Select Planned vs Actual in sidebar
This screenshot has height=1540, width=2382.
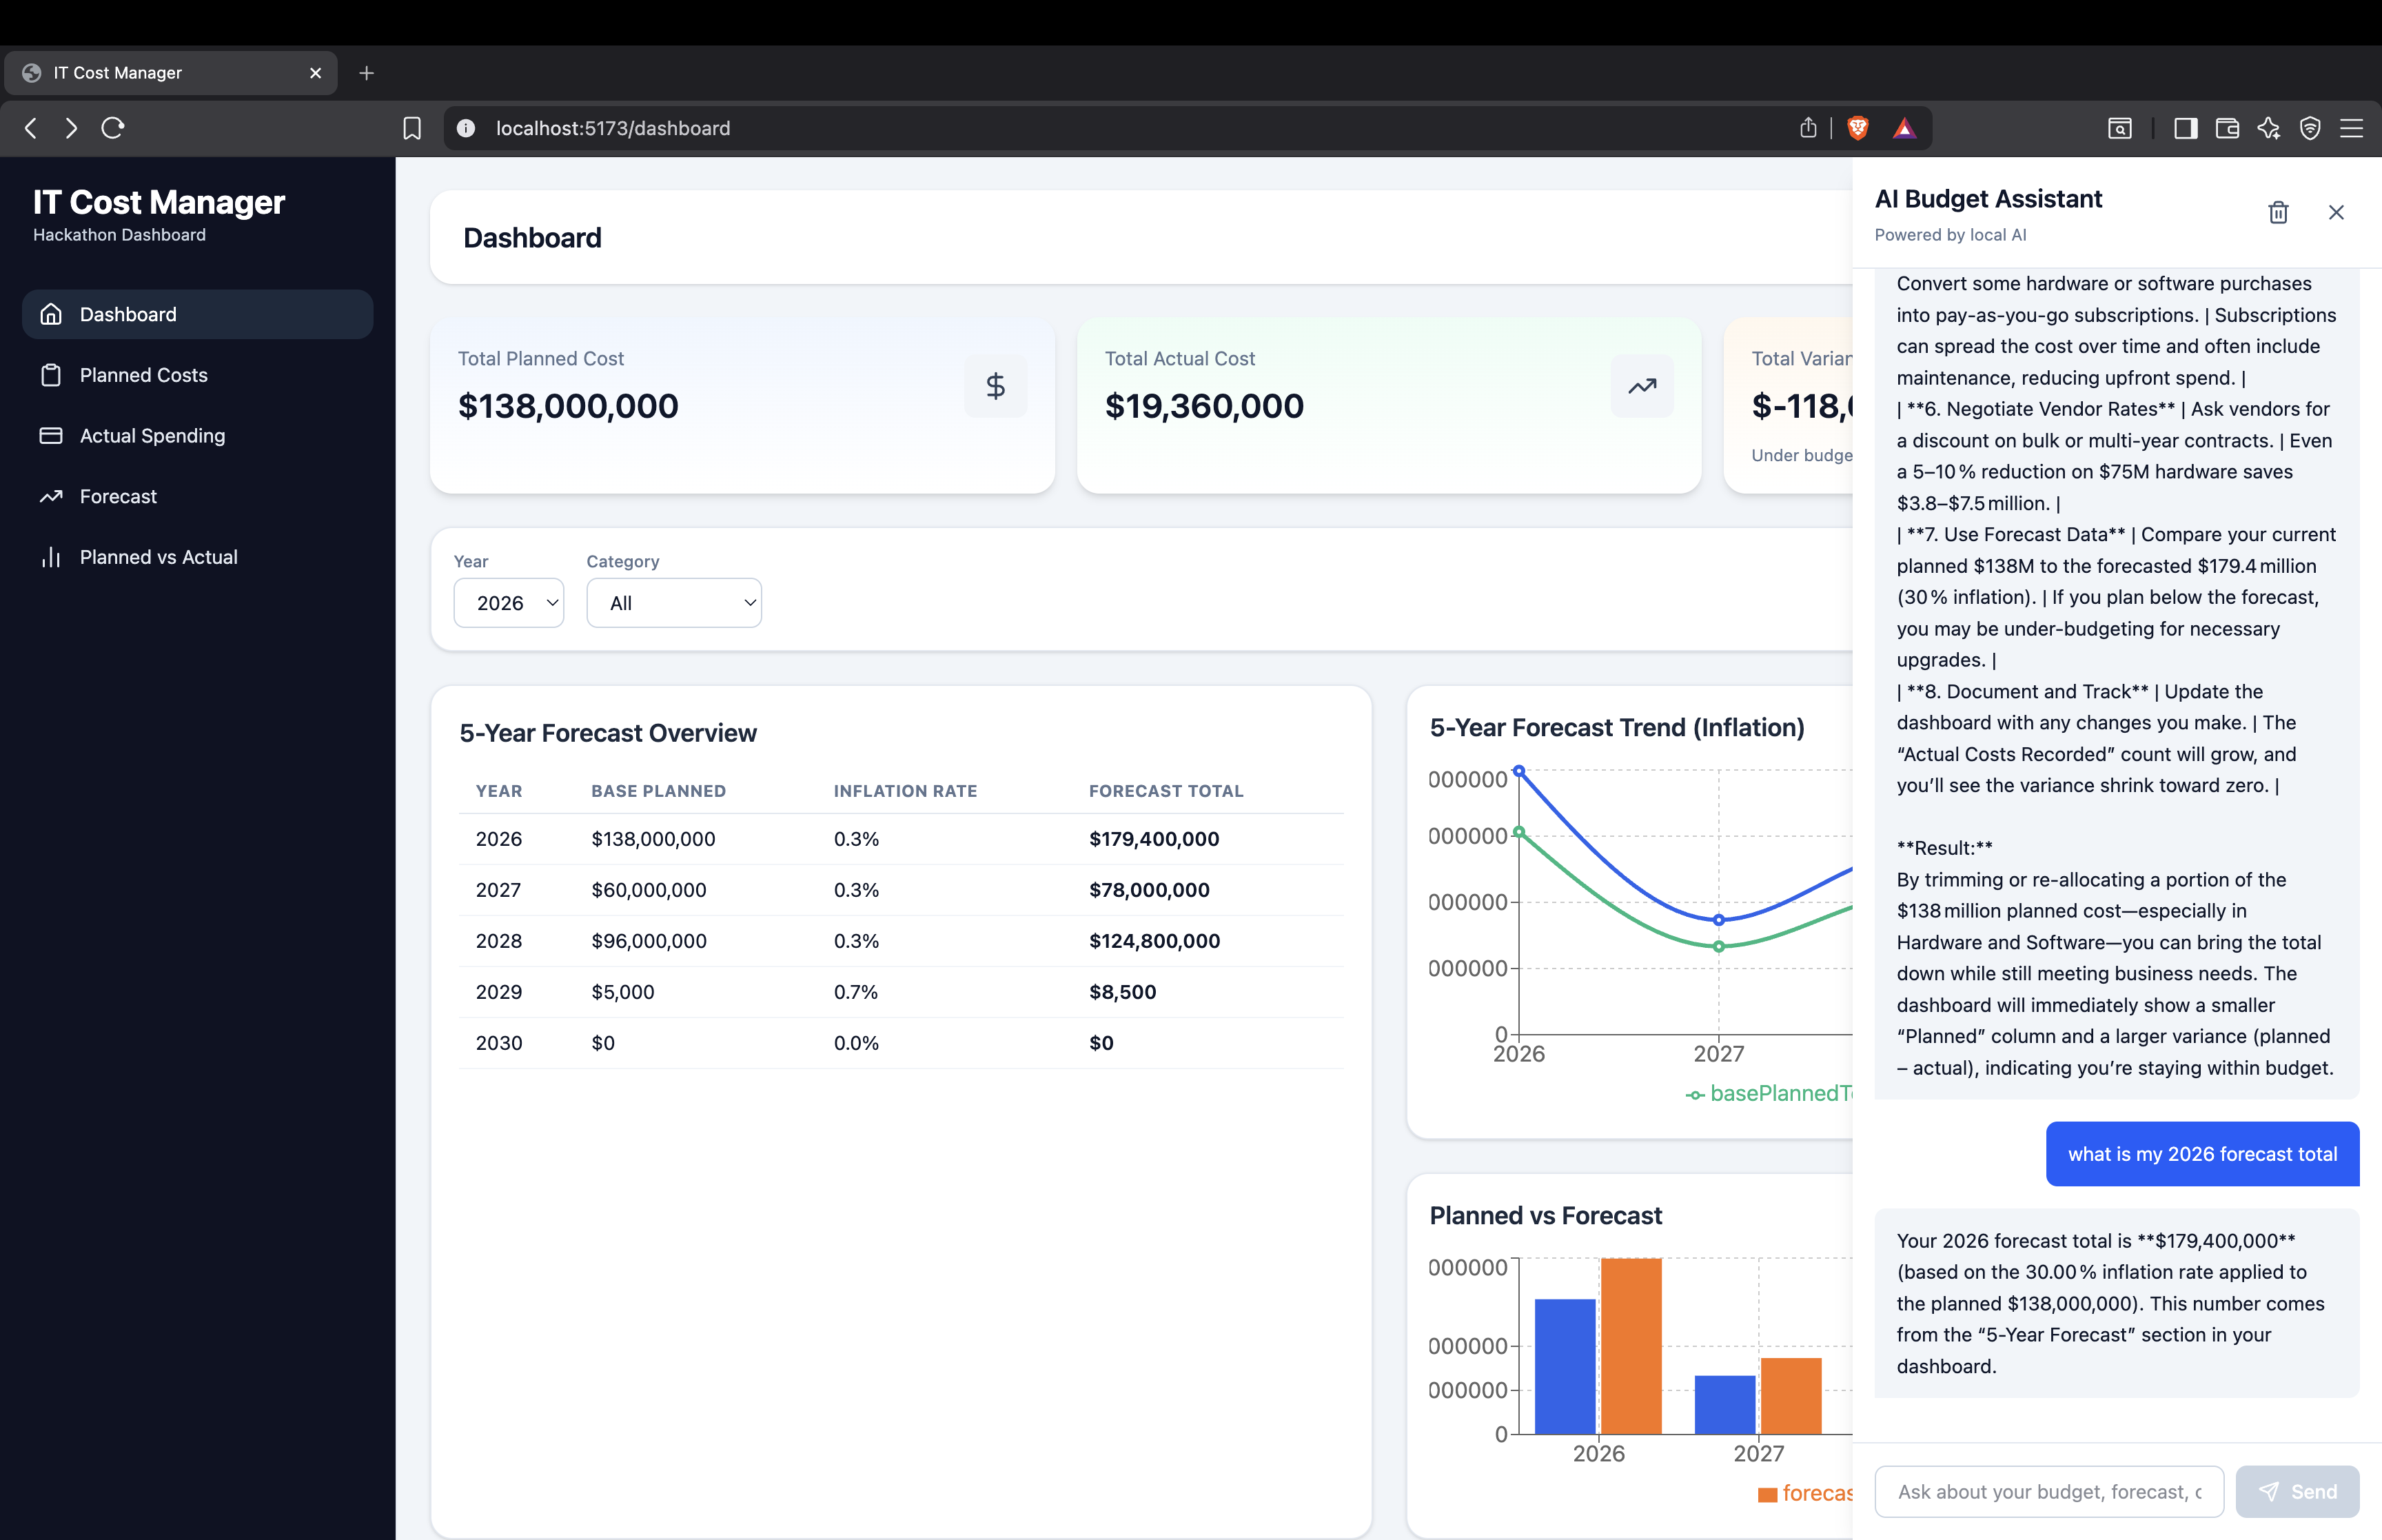pos(158,557)
